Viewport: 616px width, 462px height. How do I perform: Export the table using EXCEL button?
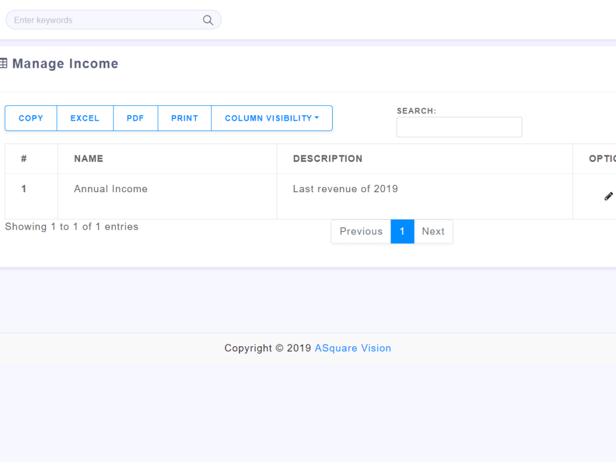[85, 118]
